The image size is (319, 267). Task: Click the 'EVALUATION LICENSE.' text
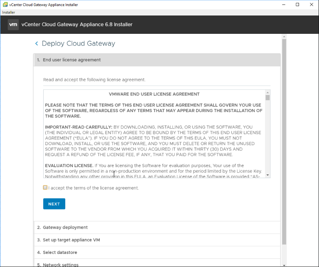(69, 165)
